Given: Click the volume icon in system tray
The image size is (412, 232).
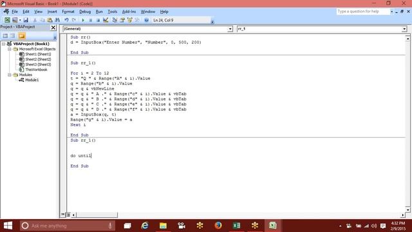Looking at the screenshot, I should (374, 226).
